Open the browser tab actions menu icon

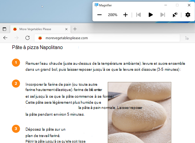tap(4, 29)
